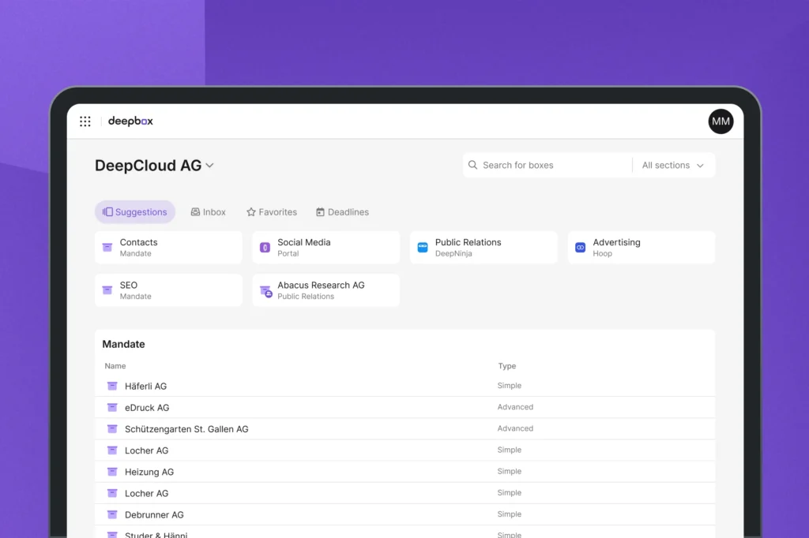Open the SEO Mandate card
The height and width of the screenshot is (538, 809).
point(168,290)
